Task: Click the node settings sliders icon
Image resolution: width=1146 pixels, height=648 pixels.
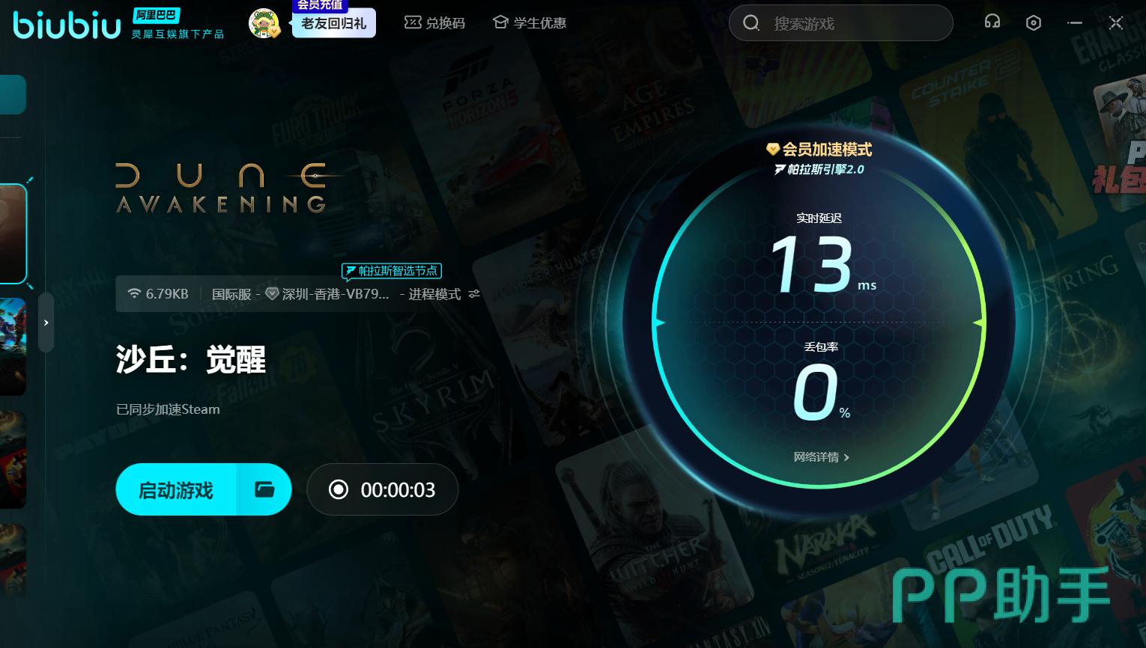Action: (x=474, y=294)
